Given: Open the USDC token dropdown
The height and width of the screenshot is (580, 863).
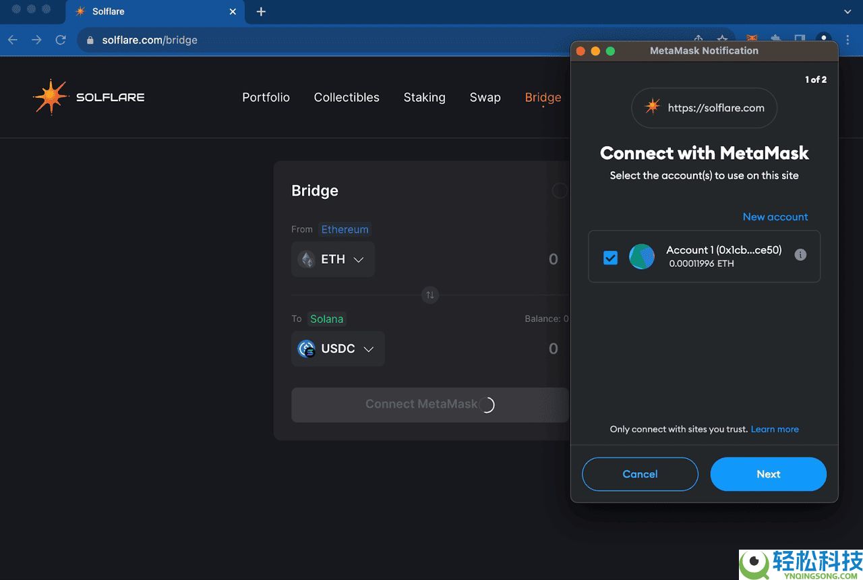Looking at the screenshot, I should 338,349.
